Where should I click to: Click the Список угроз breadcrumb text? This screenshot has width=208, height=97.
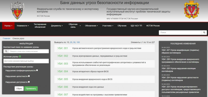click(x=18, y=39)
